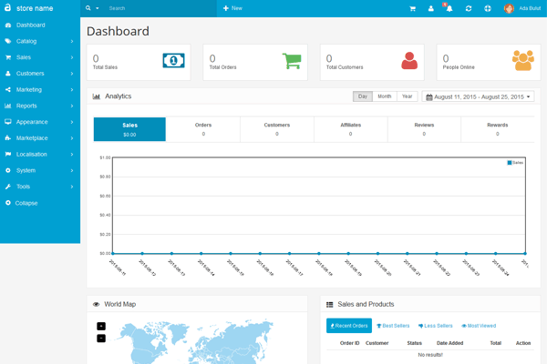The image size is (547, 364).
Task: Expand the Appearance menu chevron
Action: click(x=72, y=122)
